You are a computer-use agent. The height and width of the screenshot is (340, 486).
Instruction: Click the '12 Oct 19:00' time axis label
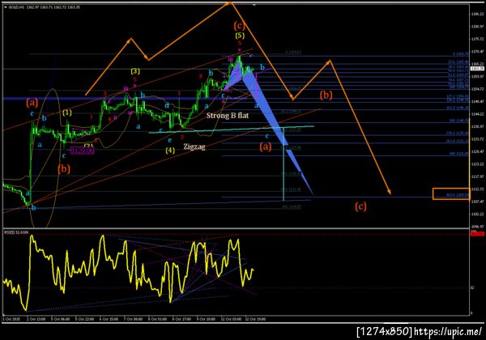coord(255,319)
